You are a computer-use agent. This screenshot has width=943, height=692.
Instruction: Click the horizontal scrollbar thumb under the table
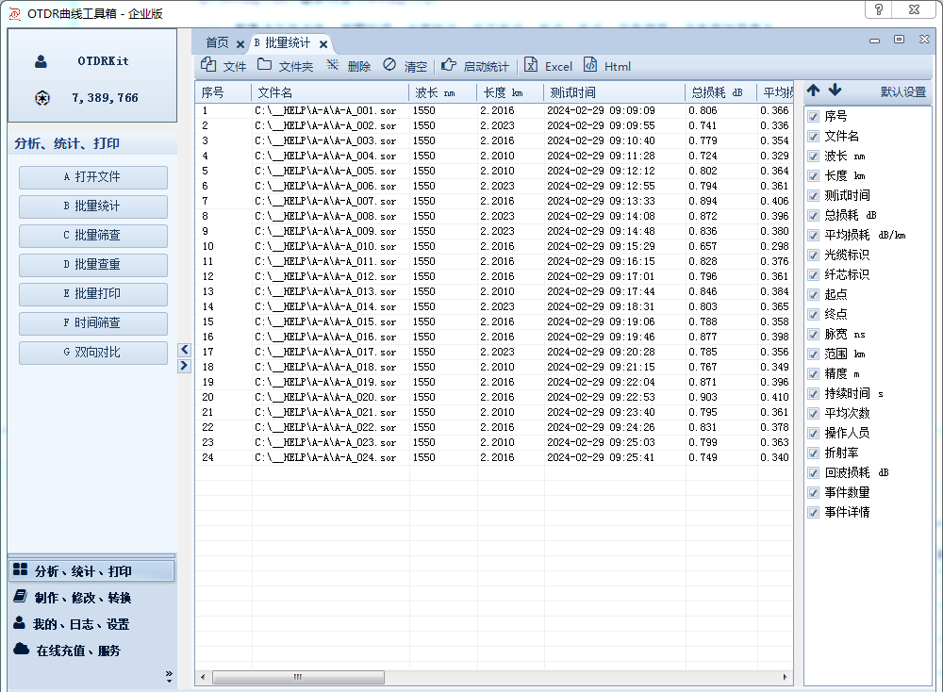point(298,677)
